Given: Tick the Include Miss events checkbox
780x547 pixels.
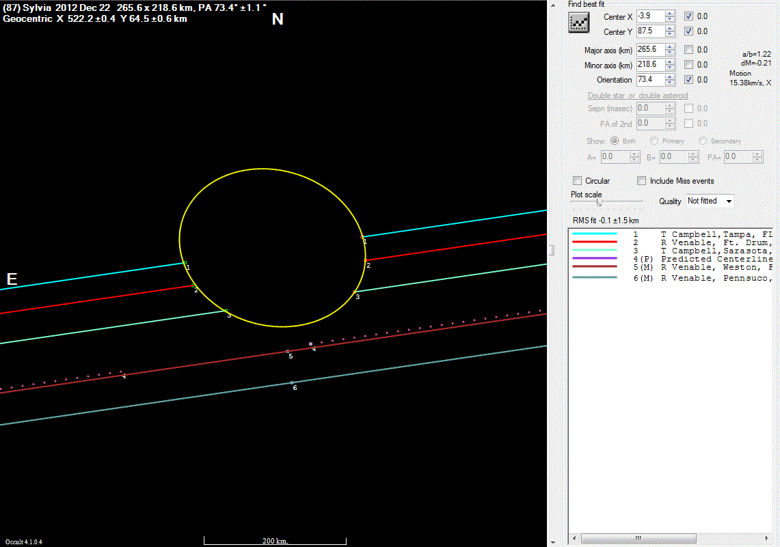Looking at the screenshot, I should [x=642, y=181].
